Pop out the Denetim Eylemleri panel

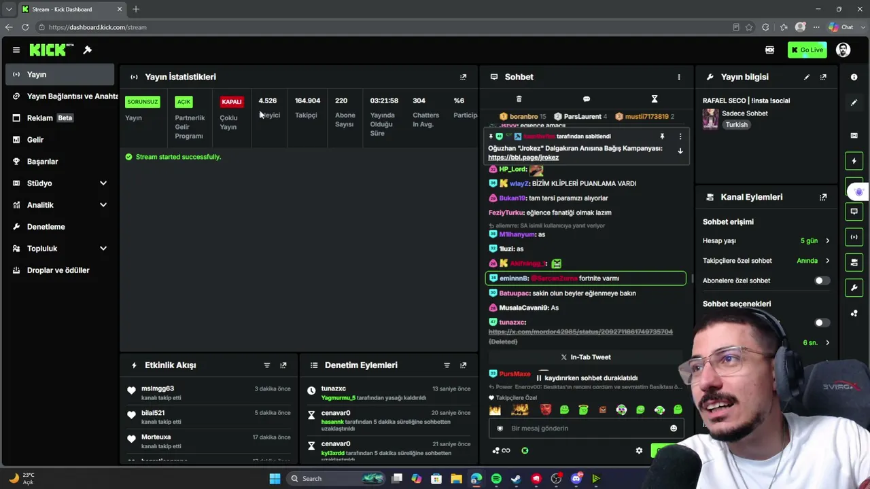464,365
